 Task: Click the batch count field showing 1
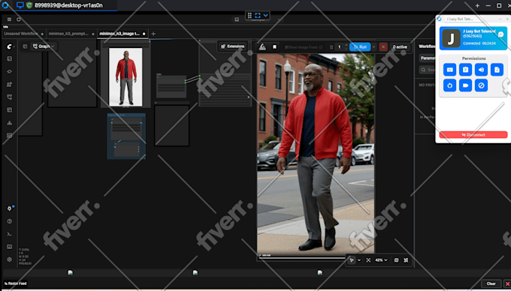click(x=339, y=47)
